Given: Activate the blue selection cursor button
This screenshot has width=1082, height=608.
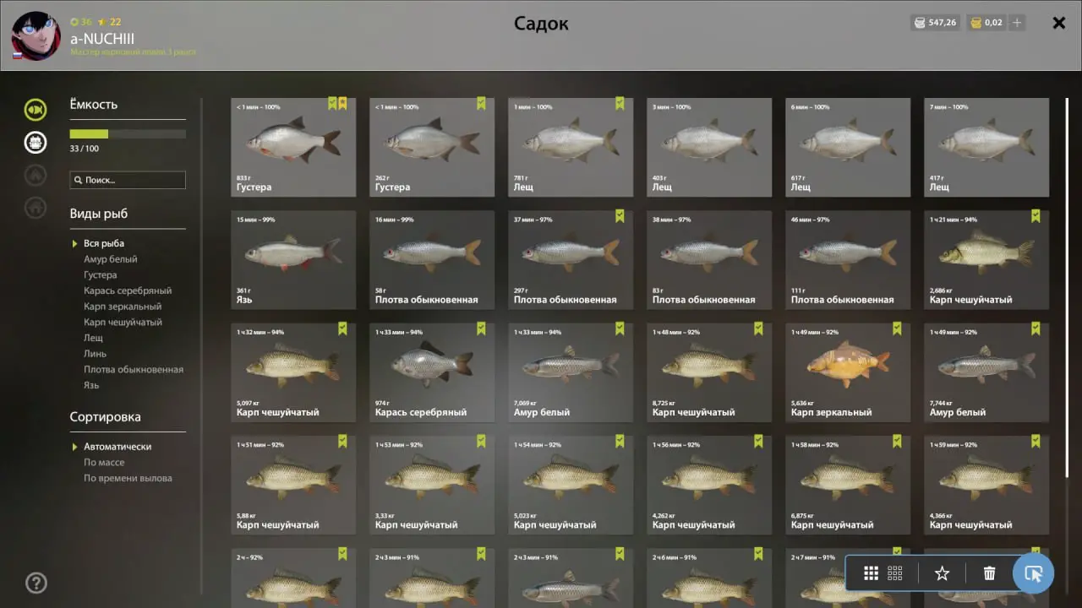Looking at the screenshot, I should (1033, 573).
